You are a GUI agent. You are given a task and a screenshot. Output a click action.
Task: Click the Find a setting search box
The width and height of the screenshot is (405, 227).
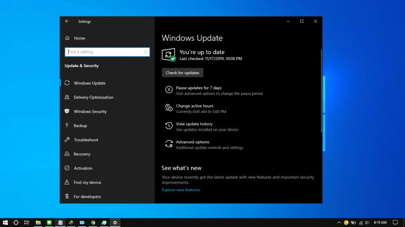pos(107,52)
